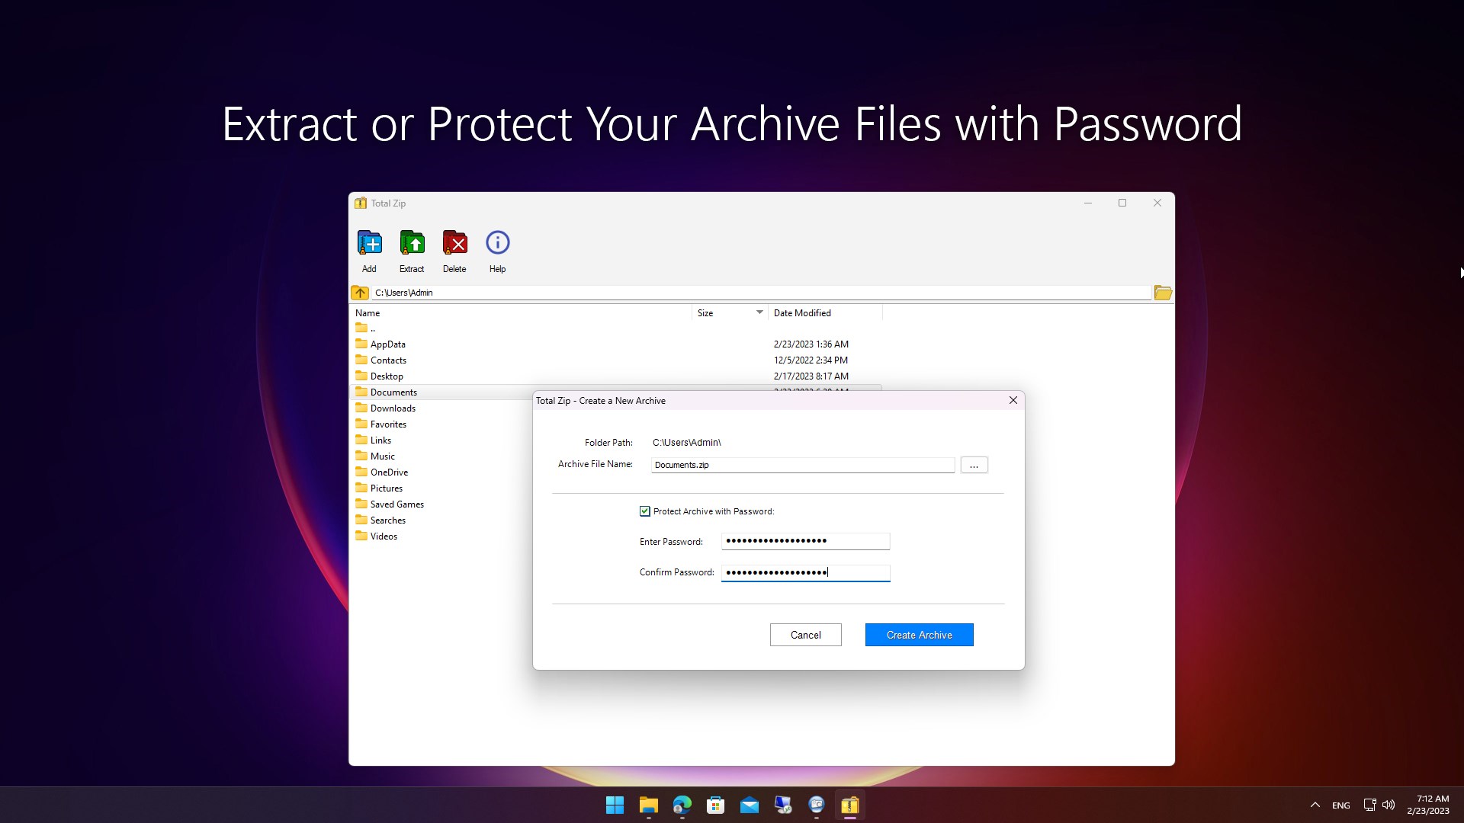Viewport: 1464px width, 823px height.
Task: Click the Total Zip icon in the taskbar
Action: [x=849, y=805]
